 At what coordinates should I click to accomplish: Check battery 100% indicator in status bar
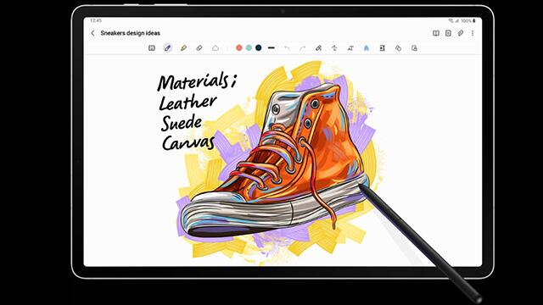click(x=467, y=20)
